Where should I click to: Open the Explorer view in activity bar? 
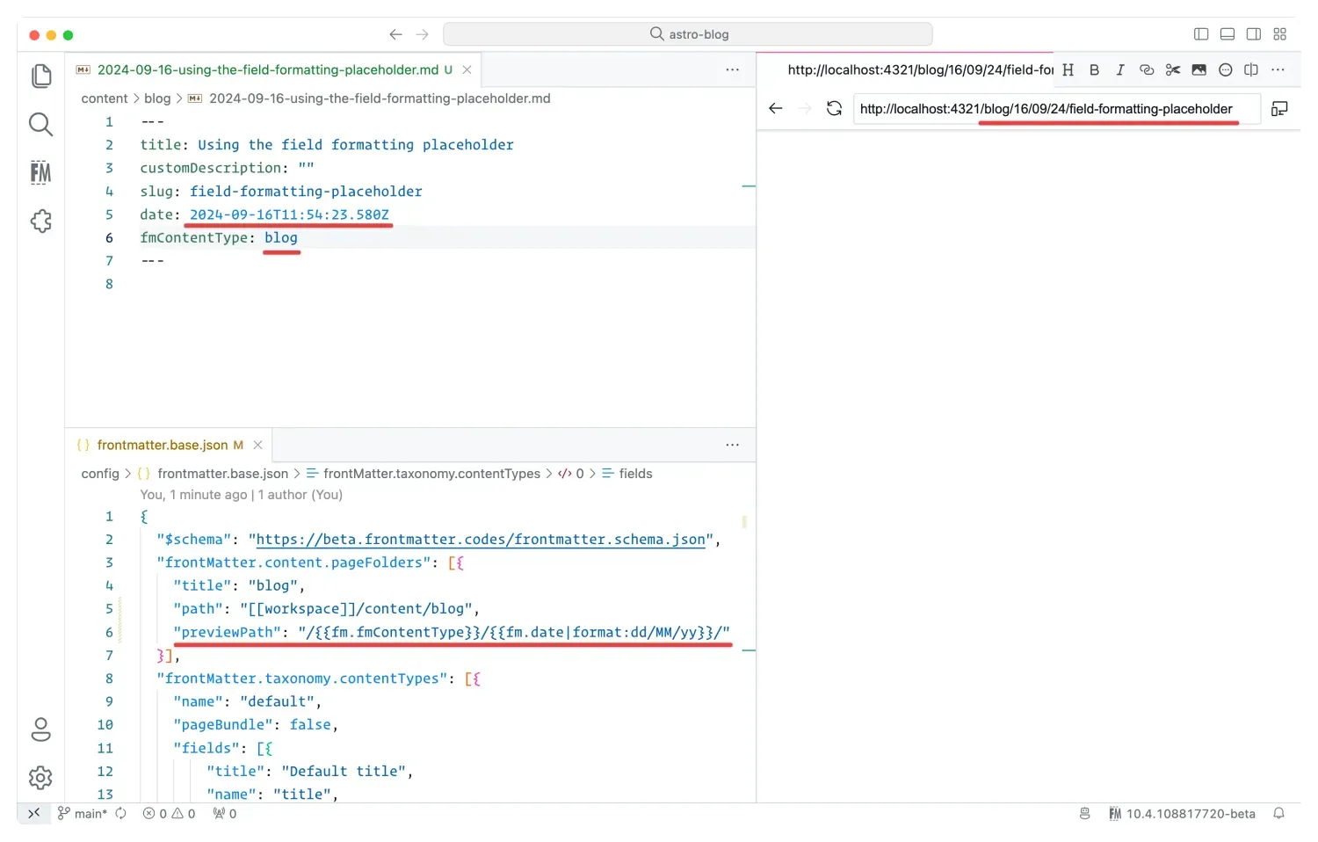pyautogui.click(x=41, y=76)
